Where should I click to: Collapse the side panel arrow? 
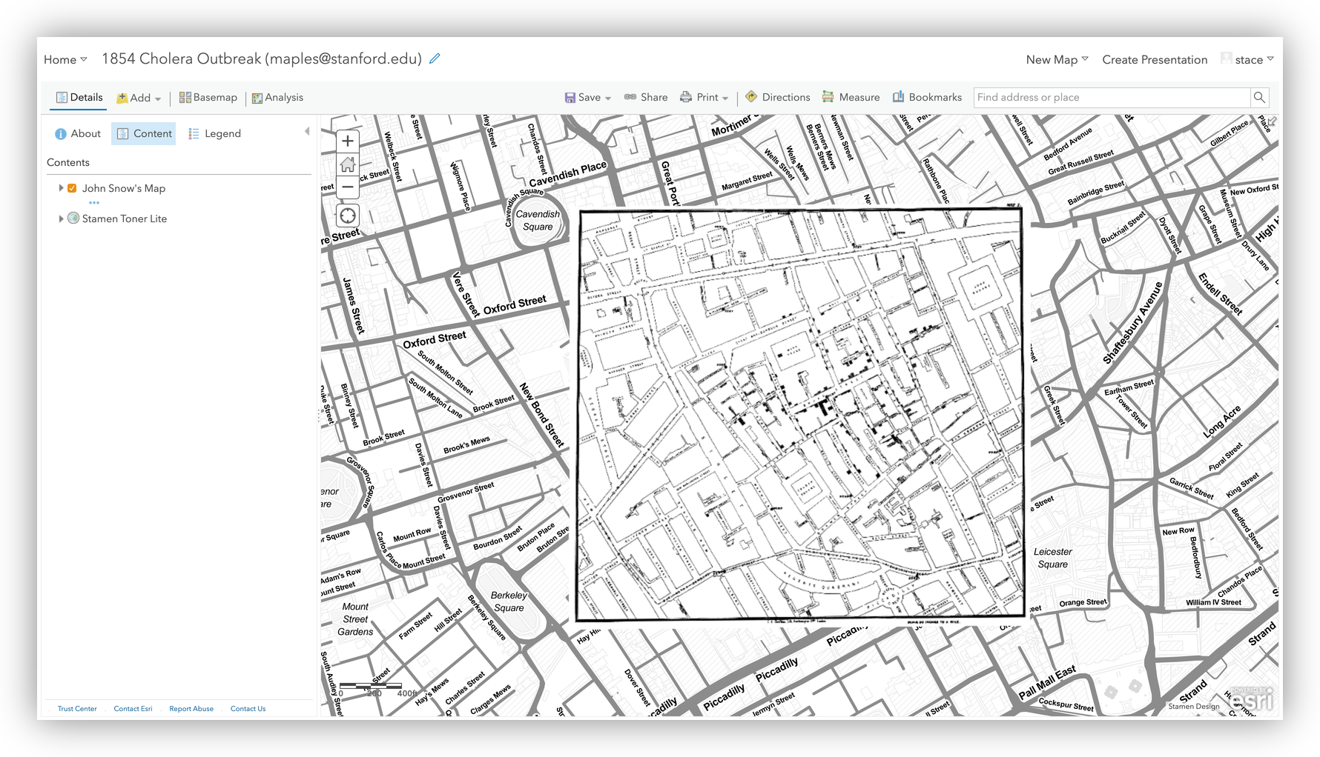(x=307, y=132)
